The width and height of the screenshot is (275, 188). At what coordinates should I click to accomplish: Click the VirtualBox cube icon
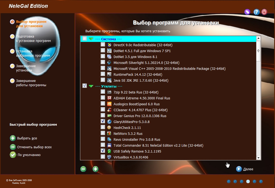coord(109,157)
